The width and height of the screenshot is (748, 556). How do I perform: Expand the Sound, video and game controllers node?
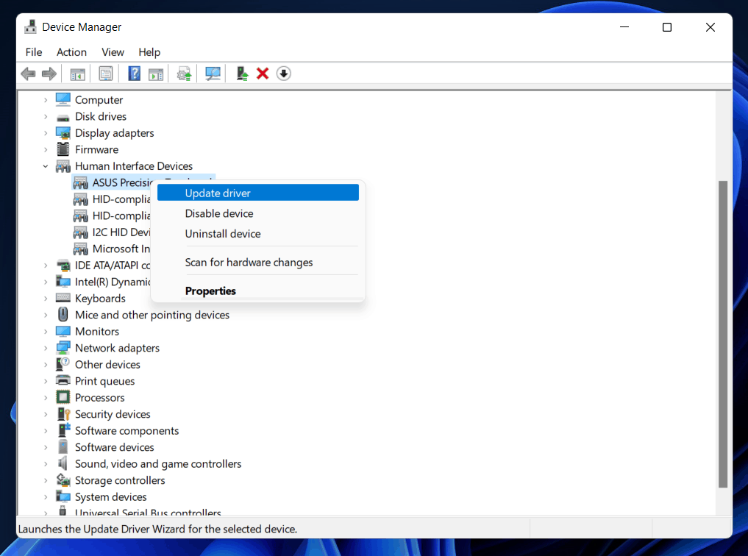[46, 464]
